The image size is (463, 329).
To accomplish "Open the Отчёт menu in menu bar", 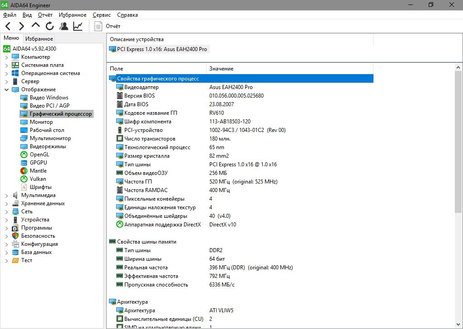I will tap(45, 15).
